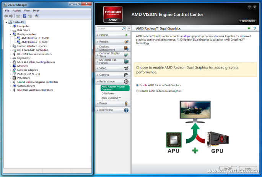Collapse the Display adapters node
The height and width of the screenshot is (177, 262).
[11, 34]
